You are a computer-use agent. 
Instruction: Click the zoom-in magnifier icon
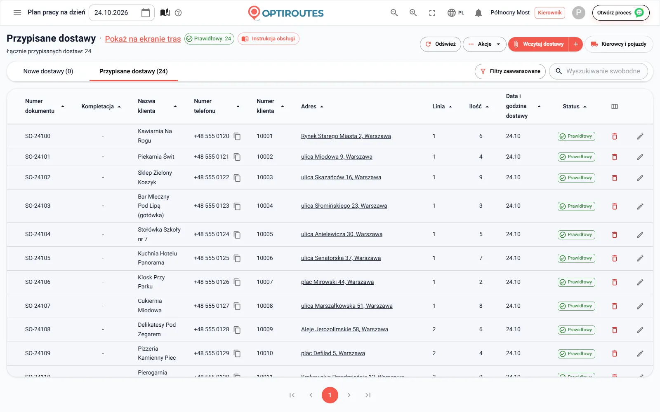(413, 13)
